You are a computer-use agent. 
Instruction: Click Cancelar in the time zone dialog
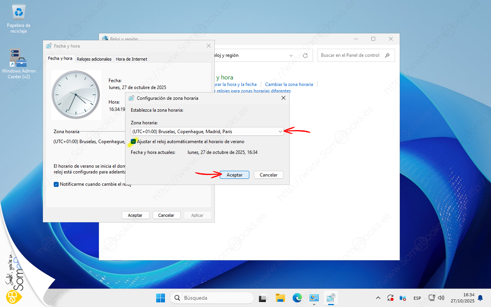click(269, 175)
